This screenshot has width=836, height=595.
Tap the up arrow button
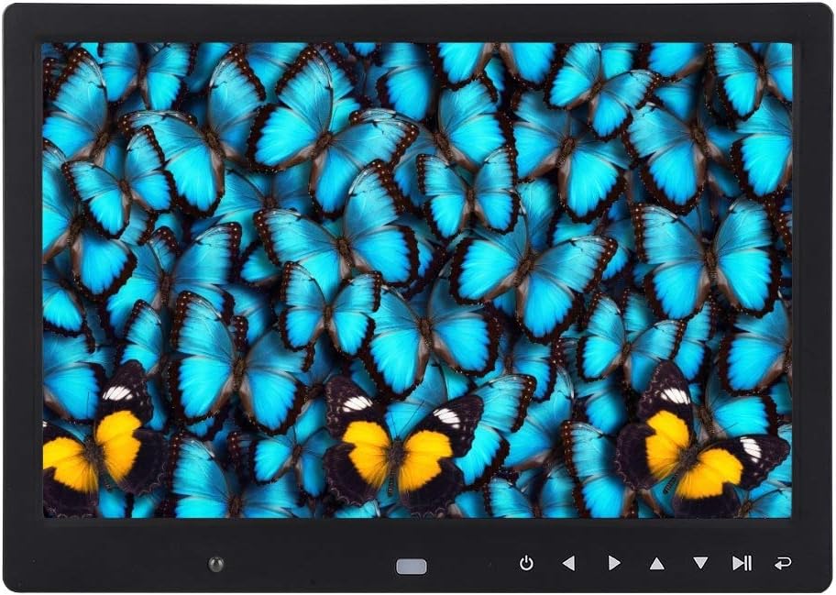click(x=657, y=564)
